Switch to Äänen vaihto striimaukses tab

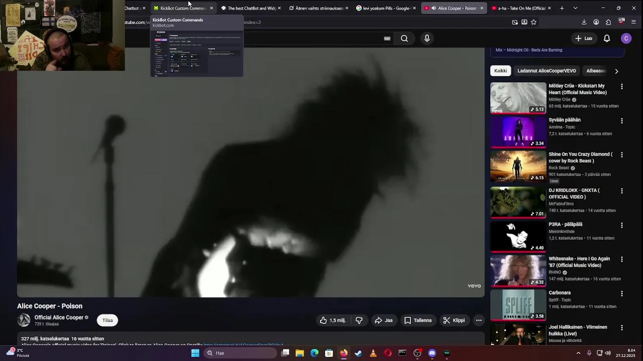coord(318,8)
